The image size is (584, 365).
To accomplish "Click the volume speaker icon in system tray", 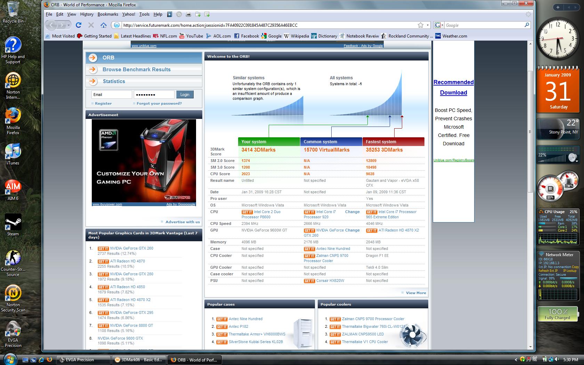I will point(557,359).
